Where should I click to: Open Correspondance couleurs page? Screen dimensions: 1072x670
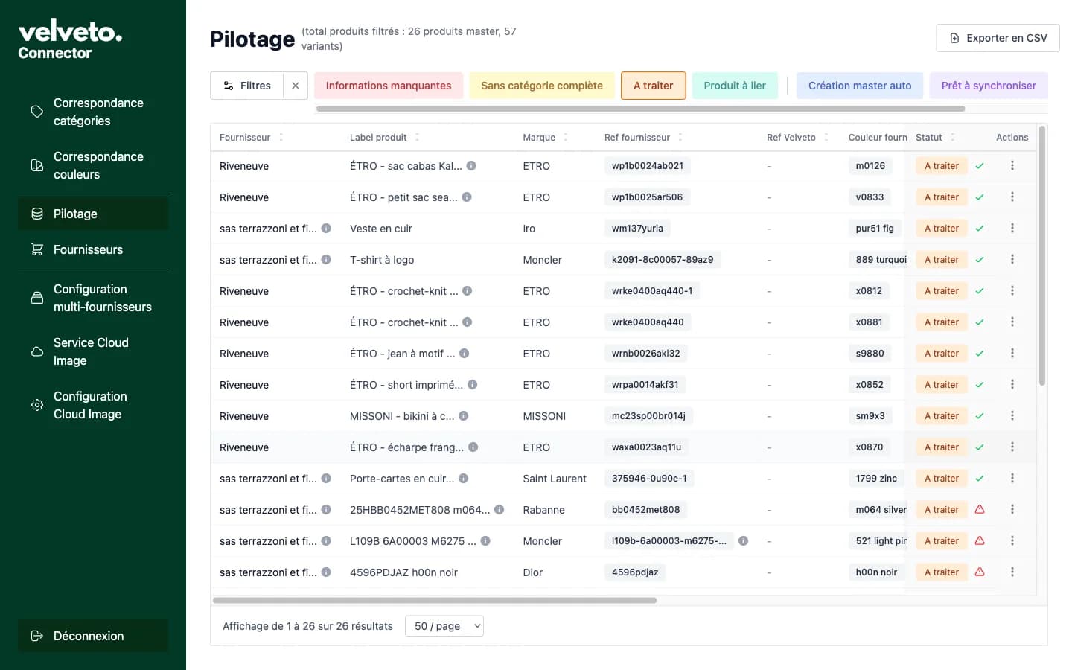(93, 165)
